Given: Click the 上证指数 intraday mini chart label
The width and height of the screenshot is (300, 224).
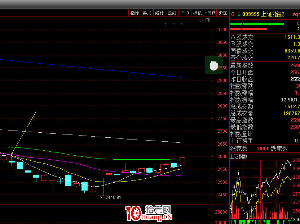Looking at the screenshot, I should coord(239,156).
